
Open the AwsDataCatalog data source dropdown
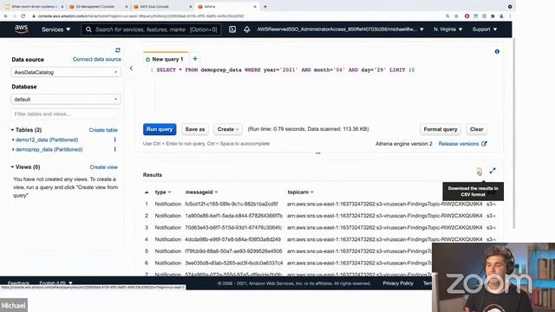click(x=66, y=72)
